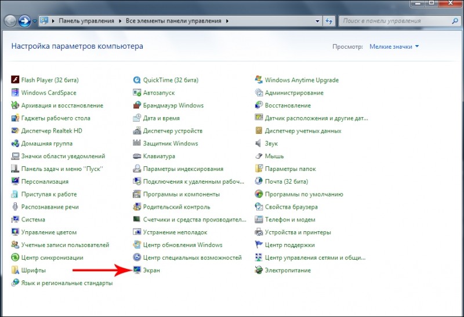
Task: Open the Мелкие значки view dropdown
Action: [x=394, y=46]
